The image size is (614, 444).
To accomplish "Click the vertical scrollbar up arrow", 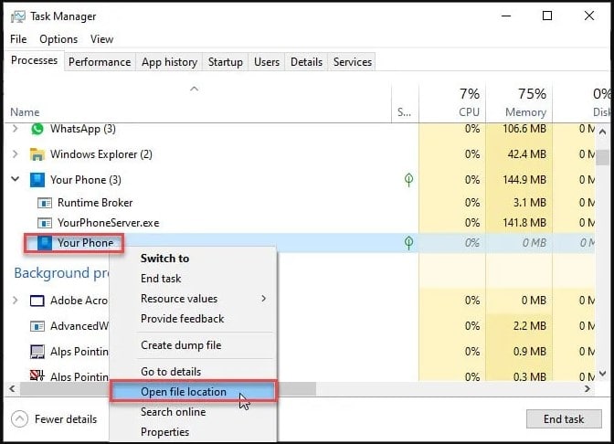I will pyautogui.click(x=603, y=132).
